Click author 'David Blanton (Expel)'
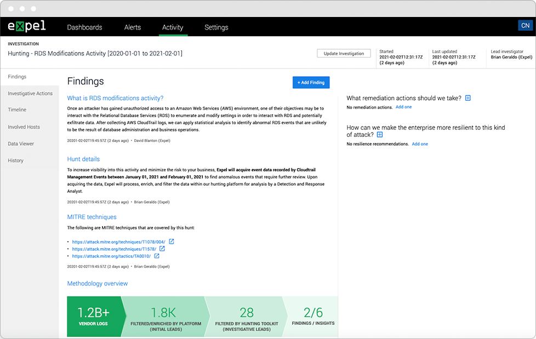 click(x=152, y=140)
